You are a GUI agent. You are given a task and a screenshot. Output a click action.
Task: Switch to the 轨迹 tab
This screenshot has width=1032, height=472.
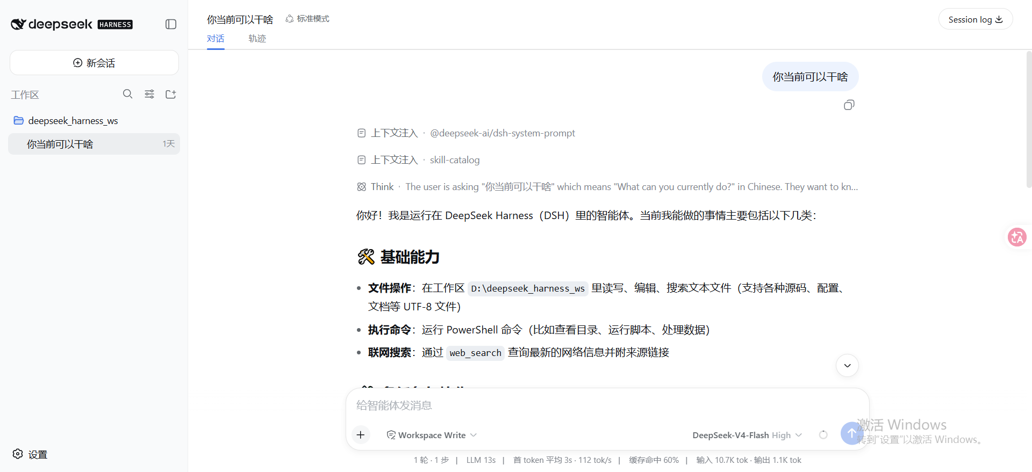[x=257, y=39]
